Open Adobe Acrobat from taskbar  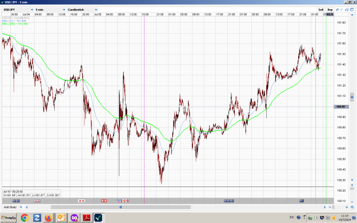click(x=86, y=218)
